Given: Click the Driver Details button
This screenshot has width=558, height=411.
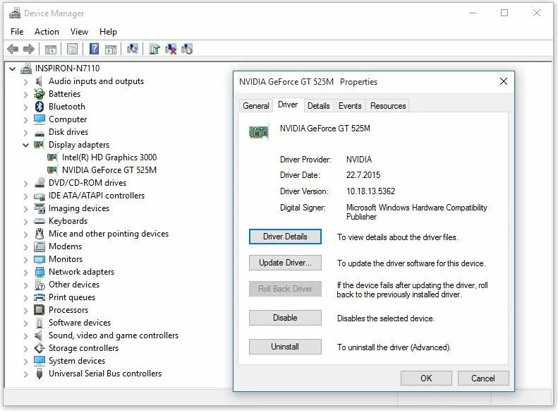Looking at the screenshot, I should (x=285, y=237).
